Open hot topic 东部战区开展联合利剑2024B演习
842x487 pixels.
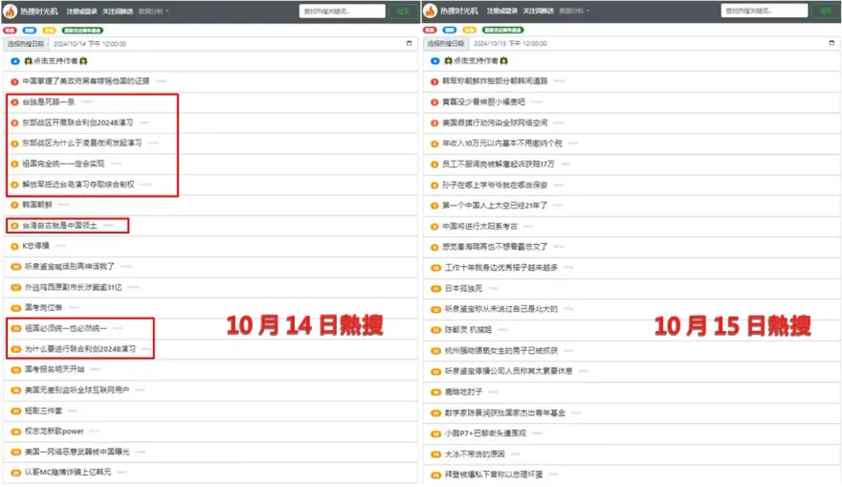click(x=78, y=122)
